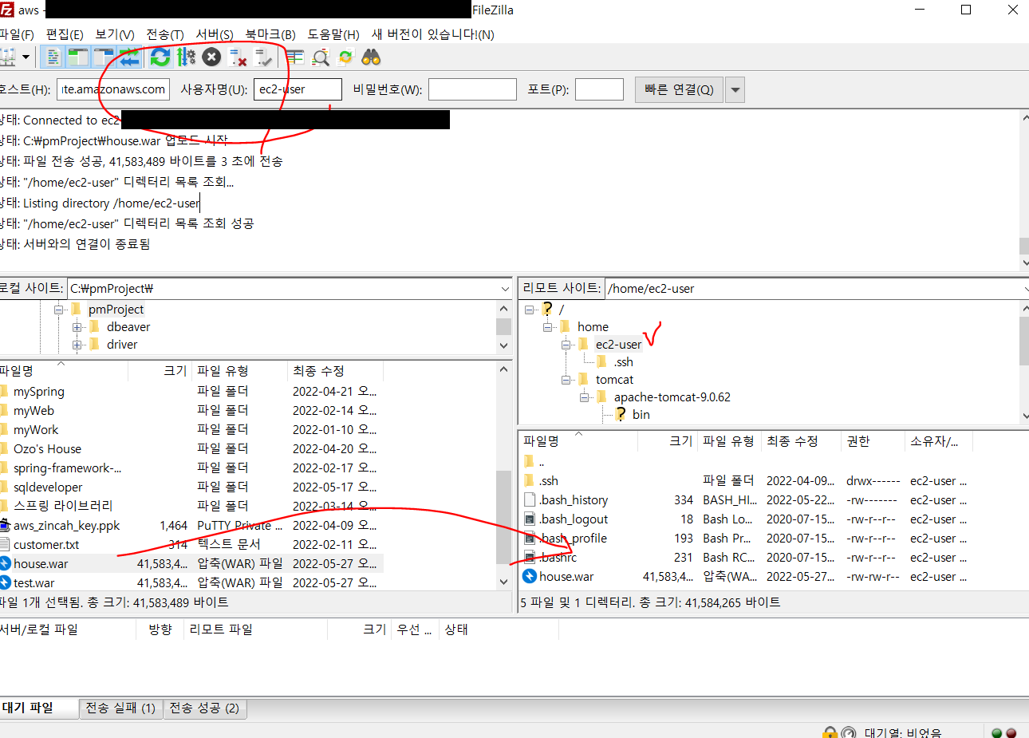Collapse the remote root / node

[530, 310]
